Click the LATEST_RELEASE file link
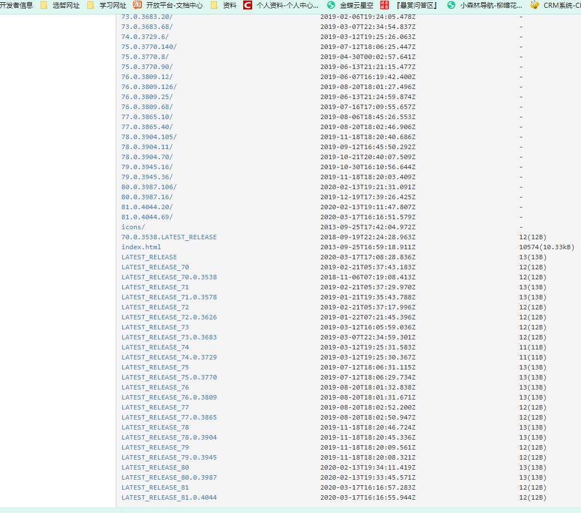 [x=149, y=256]
